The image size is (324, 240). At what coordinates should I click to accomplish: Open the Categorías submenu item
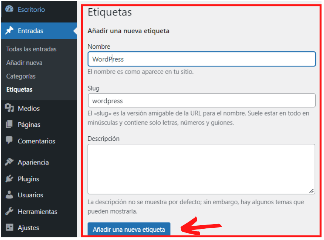click(21, 76)
